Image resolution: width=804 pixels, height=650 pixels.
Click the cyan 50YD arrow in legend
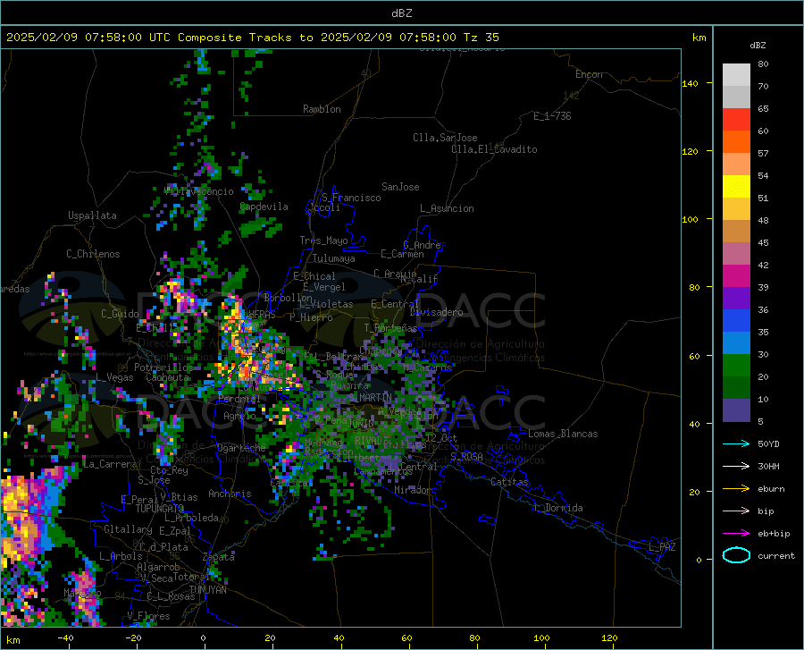coord(736,443)
